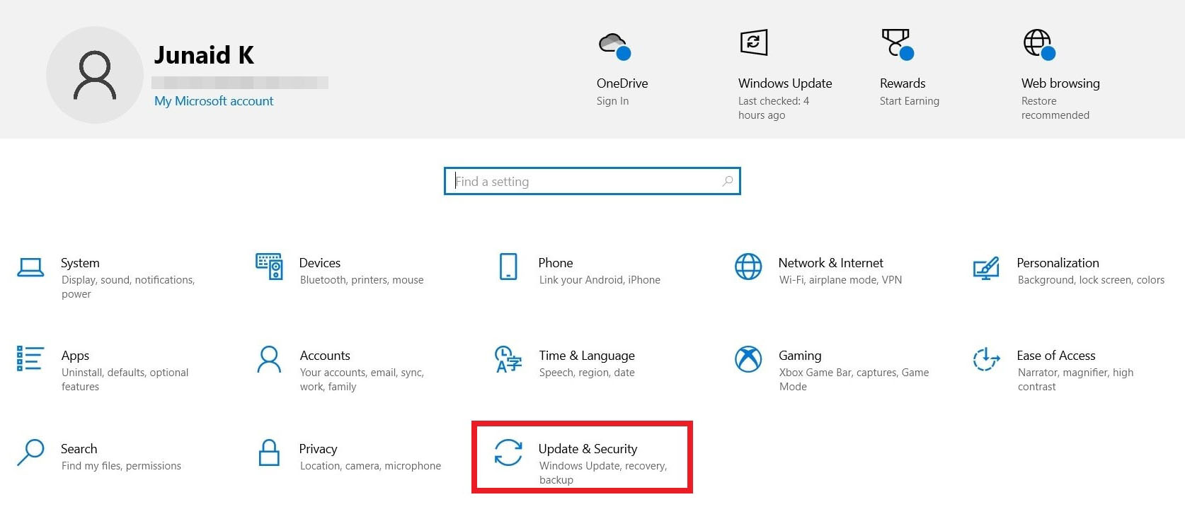
Task: Click 'Find my files, permissions' description
Action: [x=121, y=466]
